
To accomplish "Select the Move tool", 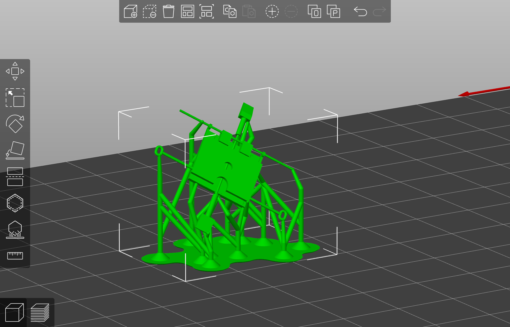I will 15,71.
